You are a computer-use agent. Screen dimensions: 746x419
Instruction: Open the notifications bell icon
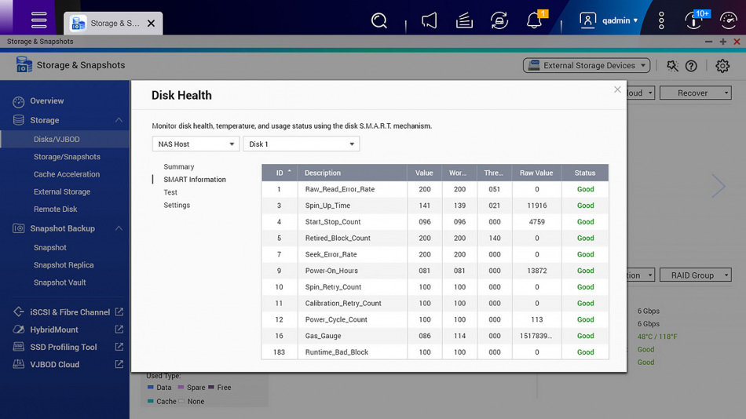point(535,21)
